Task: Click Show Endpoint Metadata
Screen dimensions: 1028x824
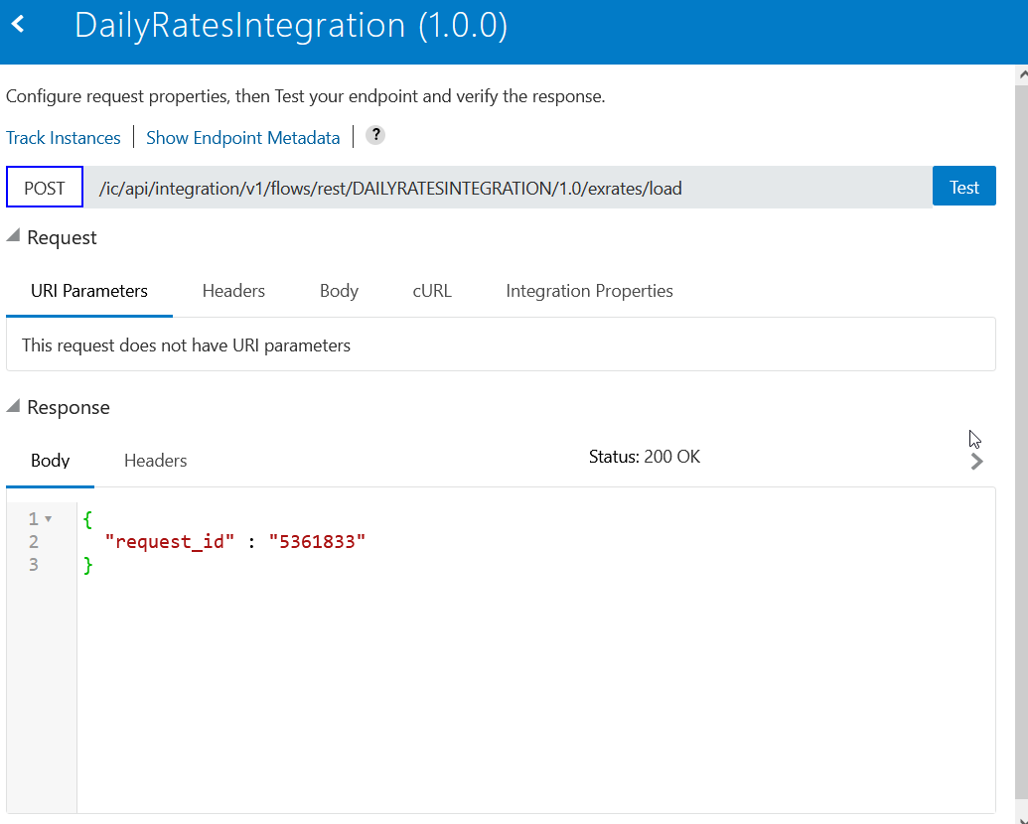Action: pyautogui.click(x=242, y=137)
